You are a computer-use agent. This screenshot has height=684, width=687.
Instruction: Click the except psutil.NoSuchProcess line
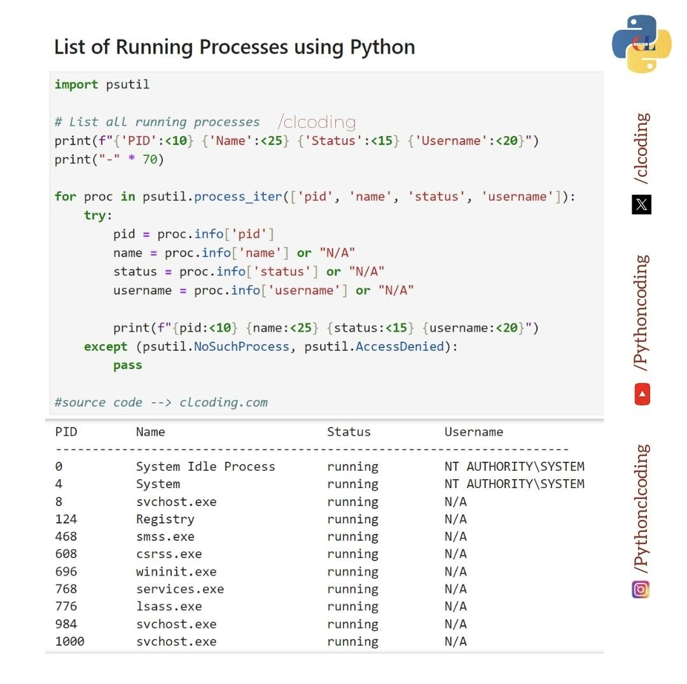tap(271, 347)
